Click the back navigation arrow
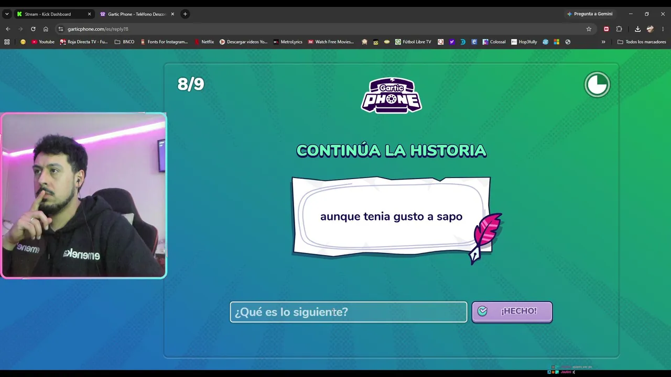 8,29
